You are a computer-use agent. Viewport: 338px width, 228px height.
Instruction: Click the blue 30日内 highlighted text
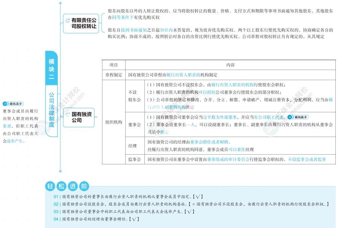(166, 30)
